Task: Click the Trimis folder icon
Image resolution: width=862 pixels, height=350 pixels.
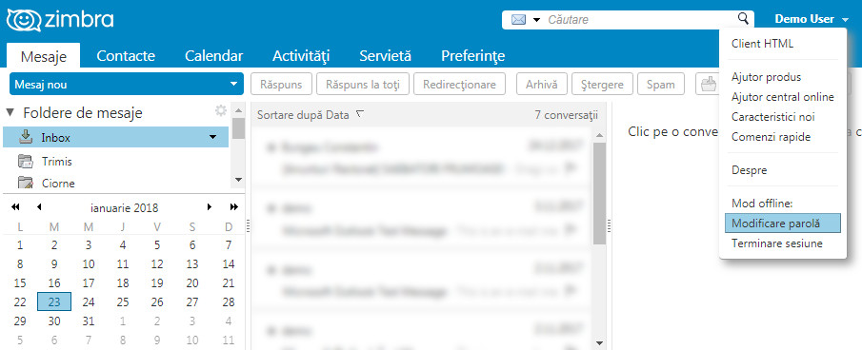Action: coord(26,162)
